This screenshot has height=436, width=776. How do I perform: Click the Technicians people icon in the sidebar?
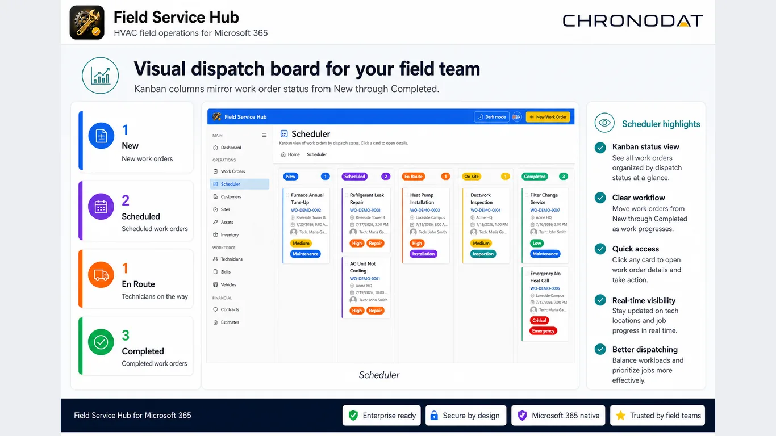click(215, 259)
